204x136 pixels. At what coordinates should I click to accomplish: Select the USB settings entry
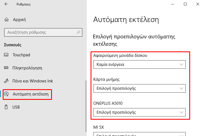click(16, 107)
